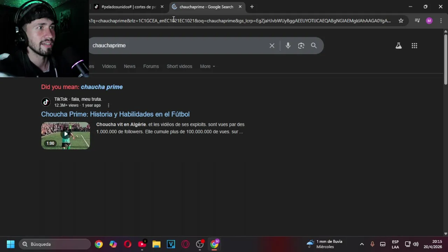Open the Chrome profile avatar M
The height and width of the screenshot is (252, 448).
pyautogui.click(x=429, y=21)
